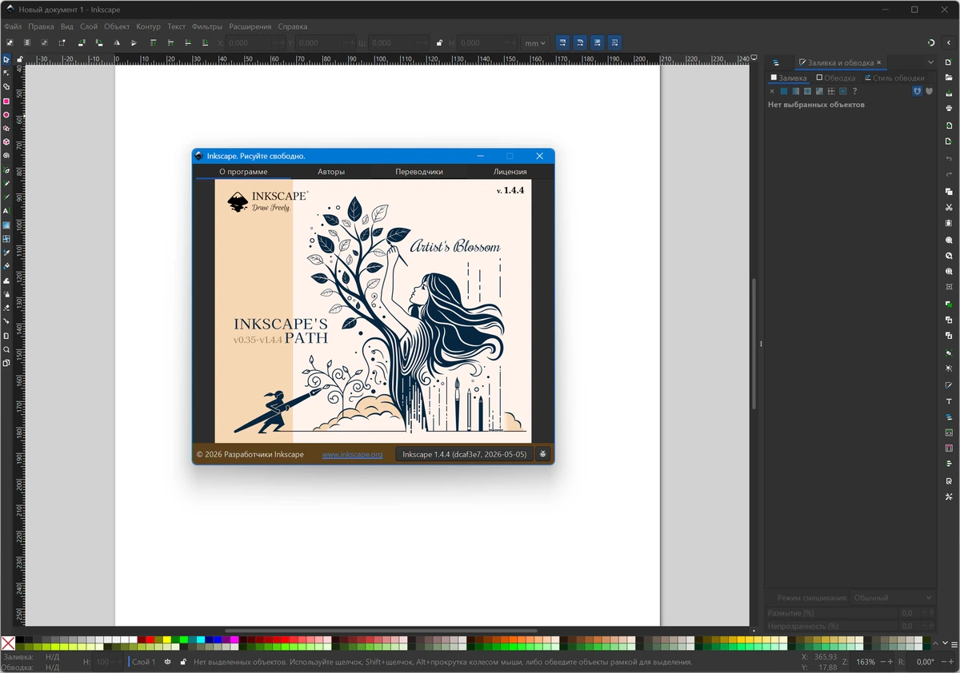Select flat color fill type
Image resolution: width=960 pixels, height=673 pixels.
pos(784,91)
